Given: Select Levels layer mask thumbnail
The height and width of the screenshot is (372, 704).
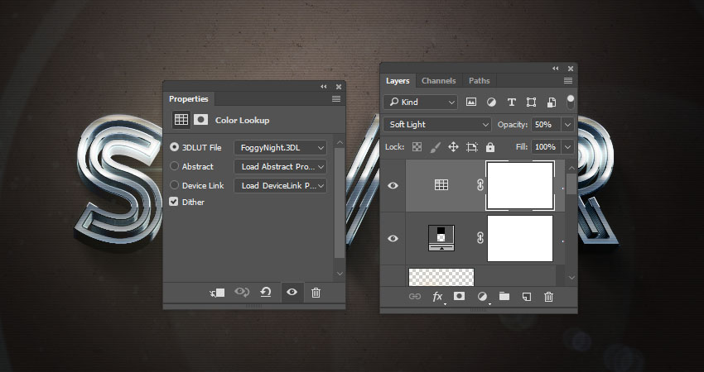Looking at the screenshot, I should (x=520, y=238).
